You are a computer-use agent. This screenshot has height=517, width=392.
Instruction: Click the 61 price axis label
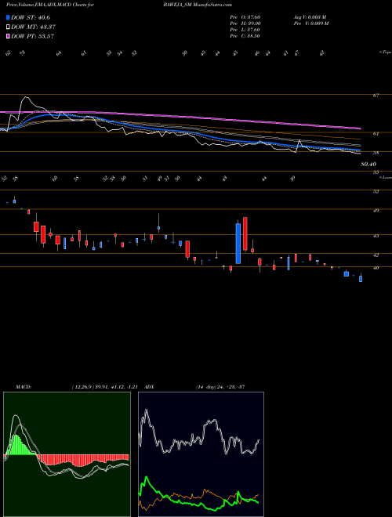pyautogui.click(x=376, y=133)
